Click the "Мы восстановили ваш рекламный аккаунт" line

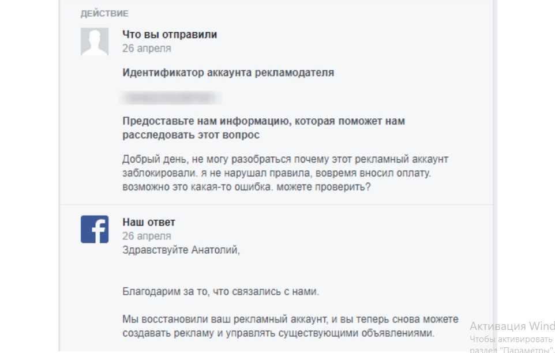point(290,319)
